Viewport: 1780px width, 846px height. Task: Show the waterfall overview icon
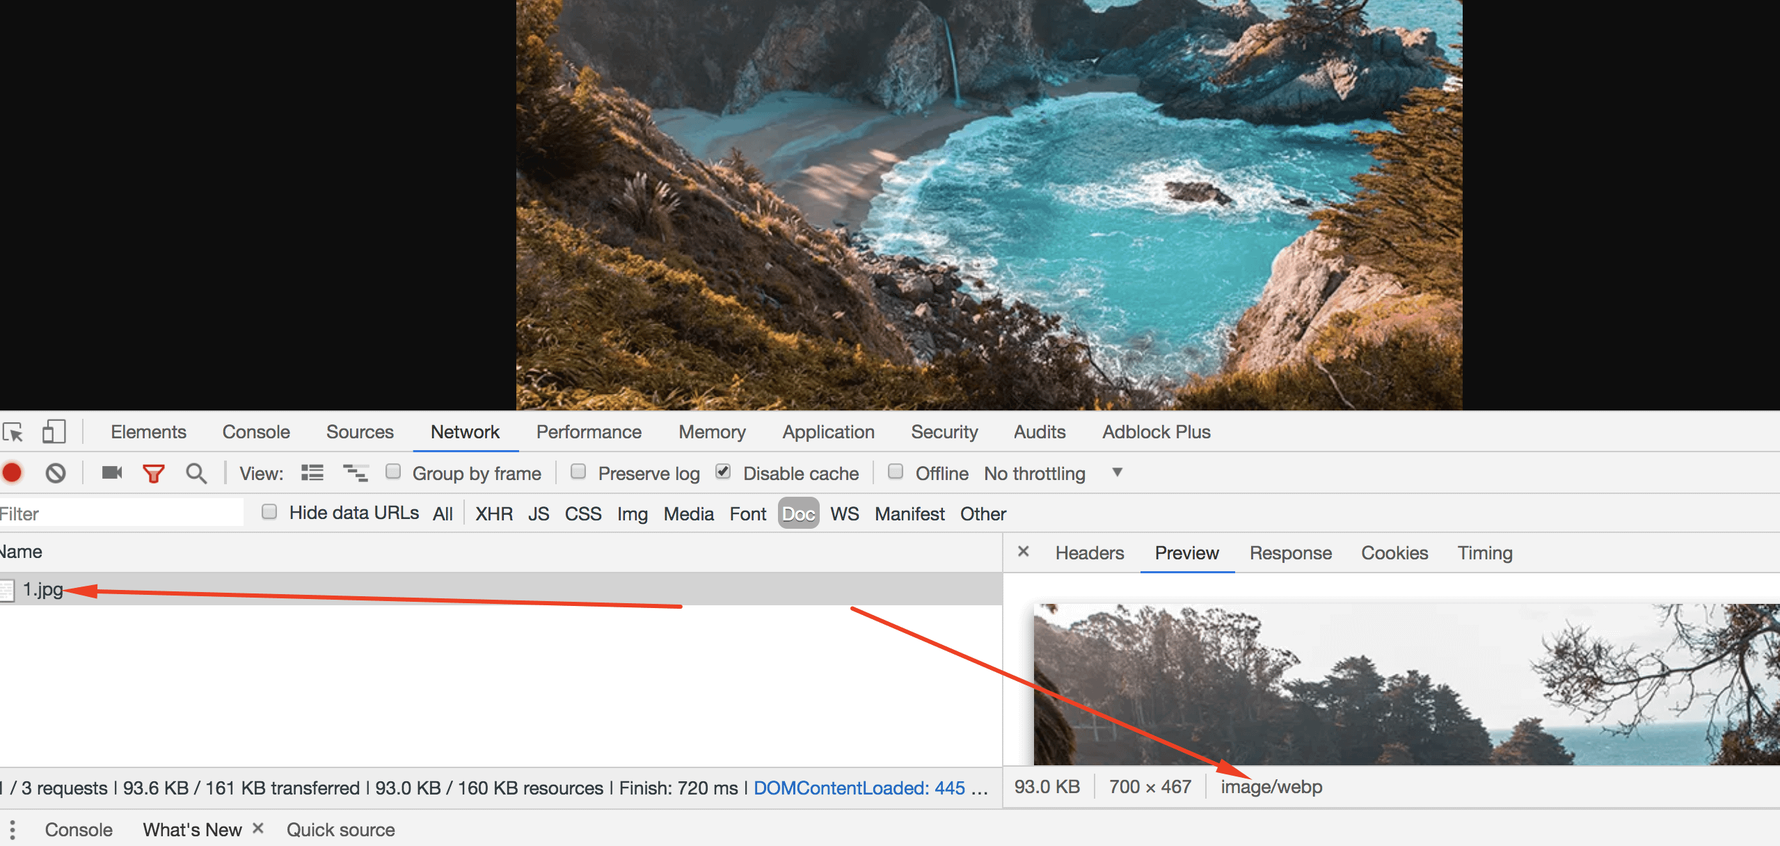[356, 473]
